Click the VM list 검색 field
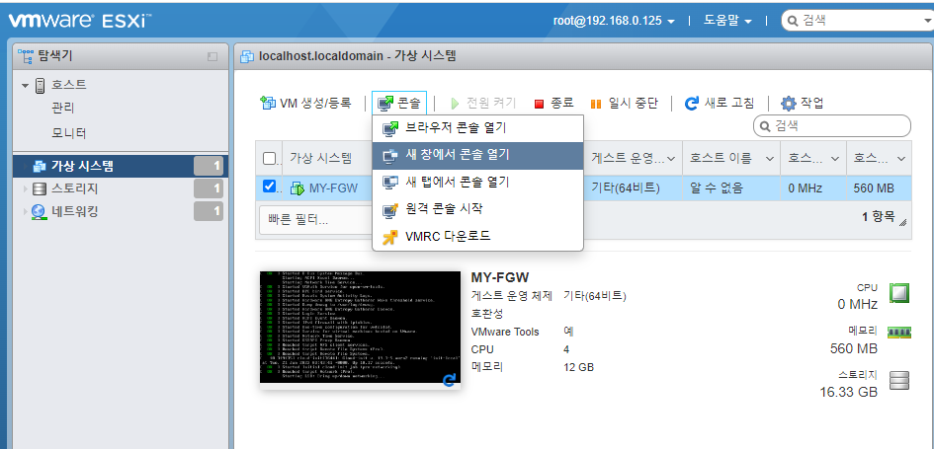934x449 pixels. point(832,125)
